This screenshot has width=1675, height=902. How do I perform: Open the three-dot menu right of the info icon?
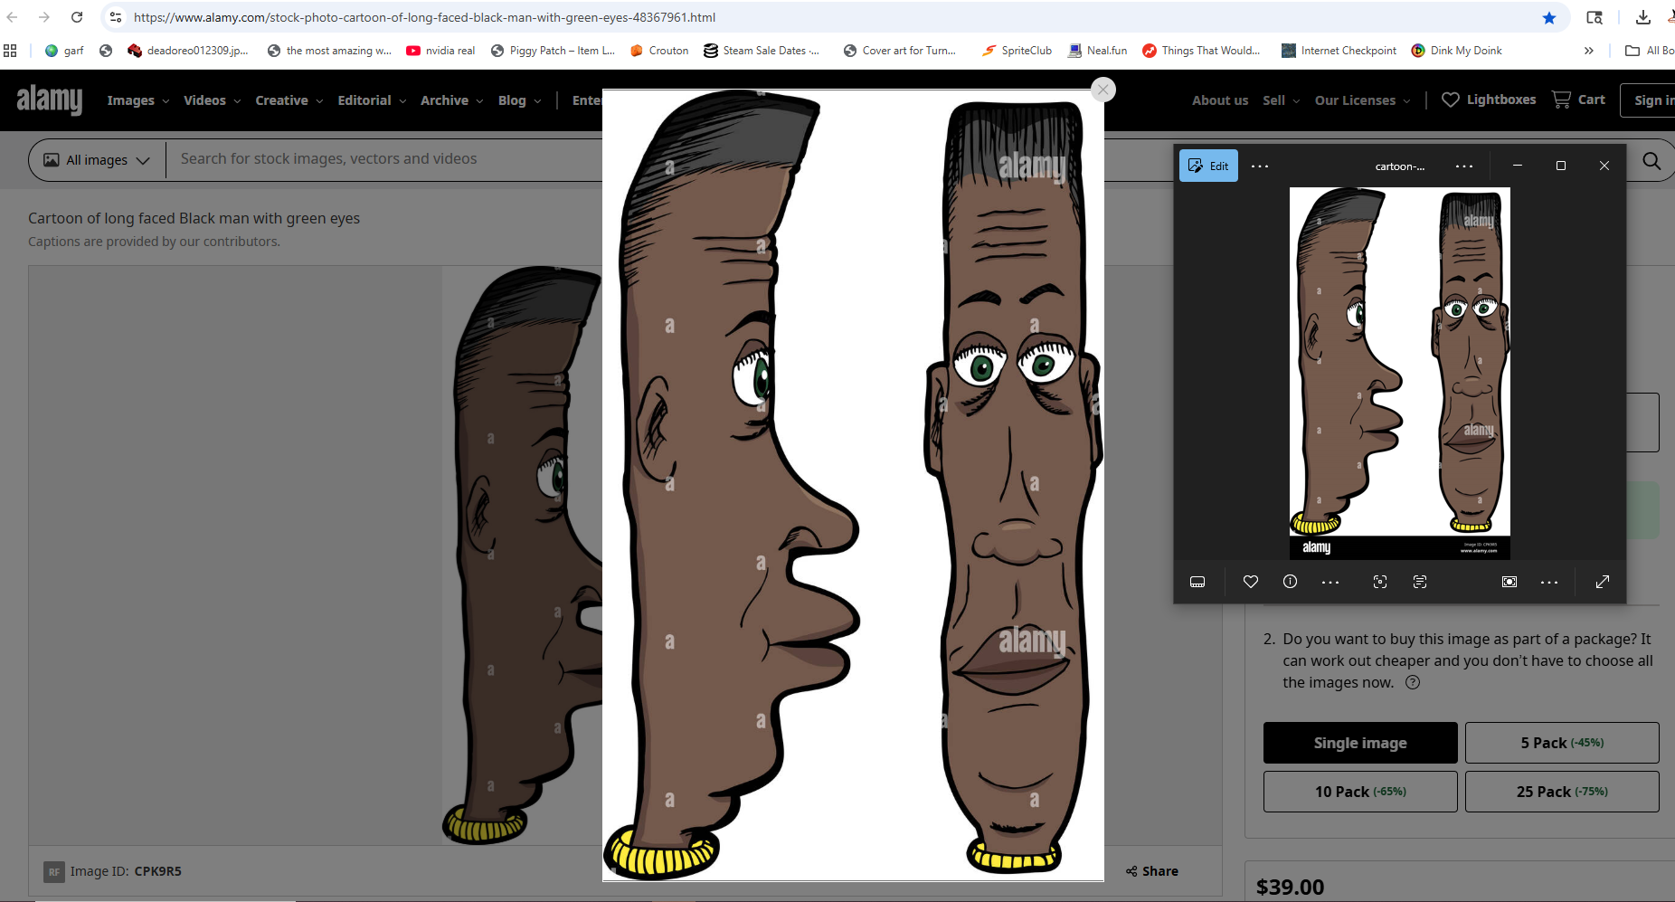pos(1330,583)
